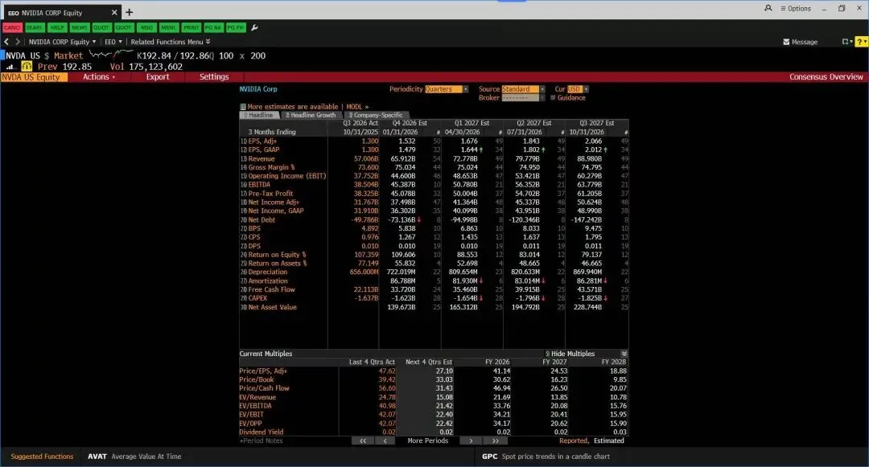Toggle the Guidance checkbox

[553, 98]
